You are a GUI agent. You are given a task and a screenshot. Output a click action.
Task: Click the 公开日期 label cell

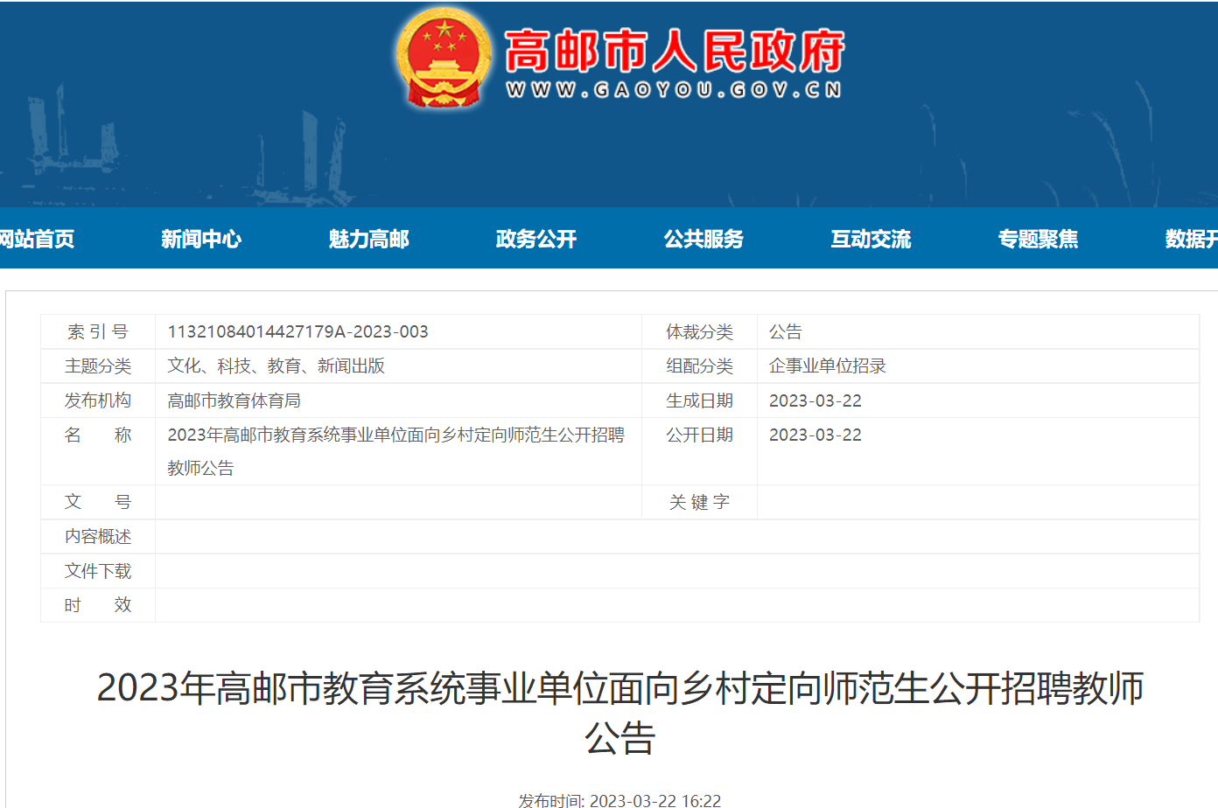[x=700, y=451]
